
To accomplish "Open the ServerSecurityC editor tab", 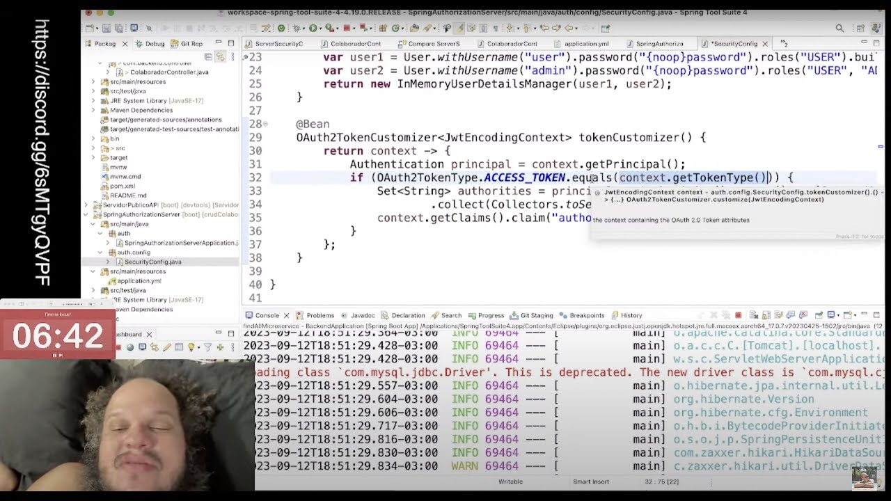I will pyautogui.click(x=274, y=44).
